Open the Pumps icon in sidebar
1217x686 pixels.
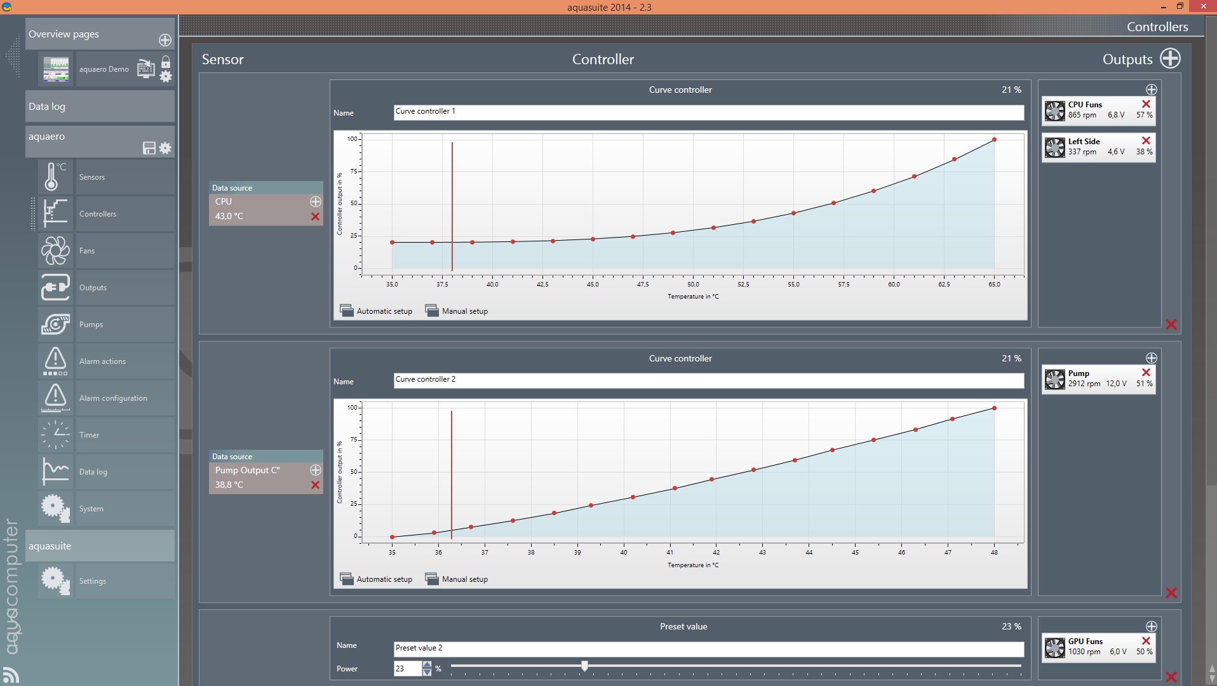[x=55, y=324]
